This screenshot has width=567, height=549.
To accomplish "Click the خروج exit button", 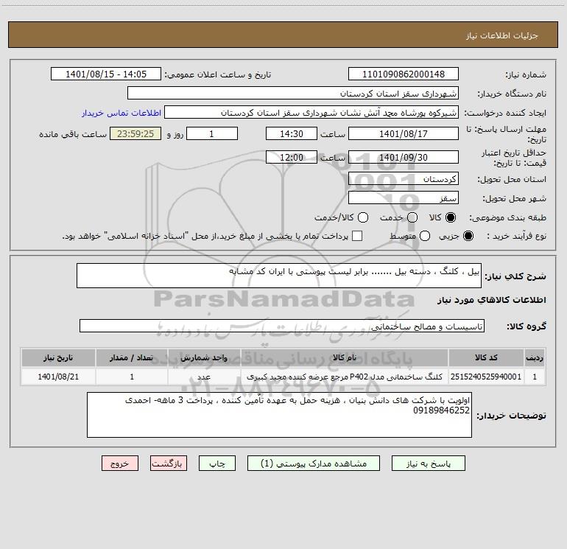I will pos(120,464).
